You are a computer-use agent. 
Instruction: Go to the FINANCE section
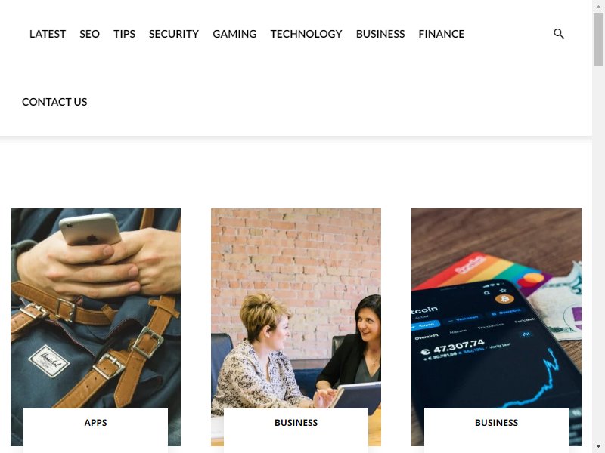pyautogui.click(x=442, y=34)
